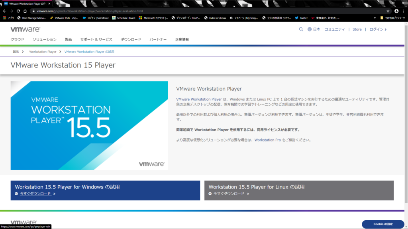Click the browser forward arrow
Viewport: 408px width, 229px height.
12,11
